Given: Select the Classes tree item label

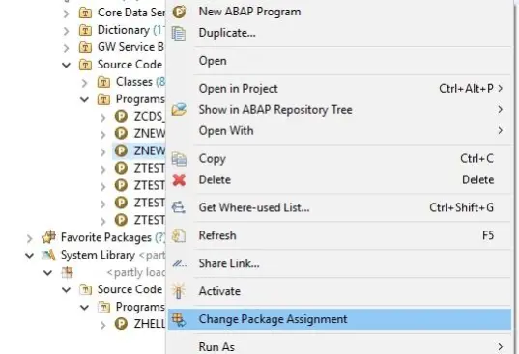Looking at the screenshot, I should tap(134, 82).
